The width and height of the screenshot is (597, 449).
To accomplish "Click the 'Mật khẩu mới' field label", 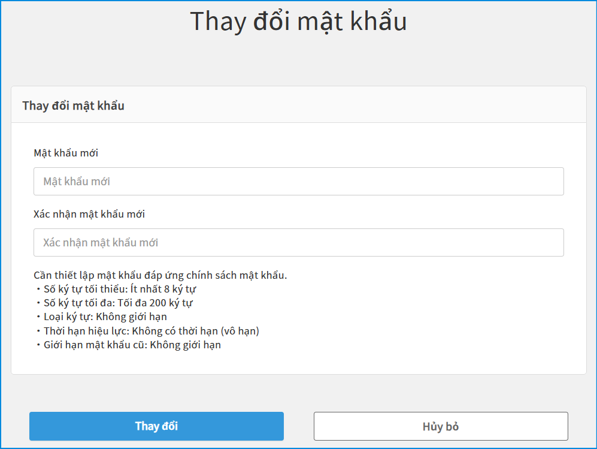I will [x=66, y=153].
